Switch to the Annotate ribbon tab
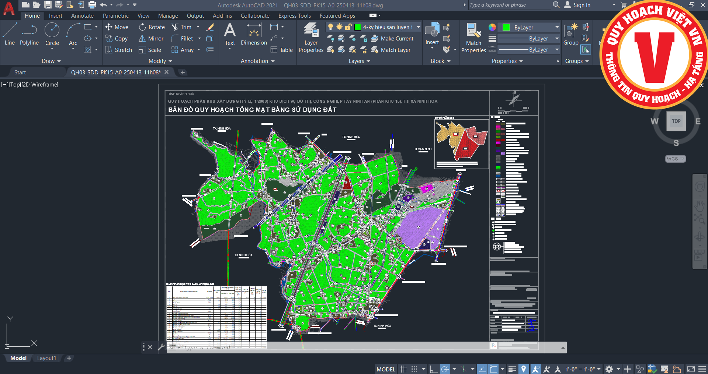The height and width of the screenshot is (374, 708). 82,16
